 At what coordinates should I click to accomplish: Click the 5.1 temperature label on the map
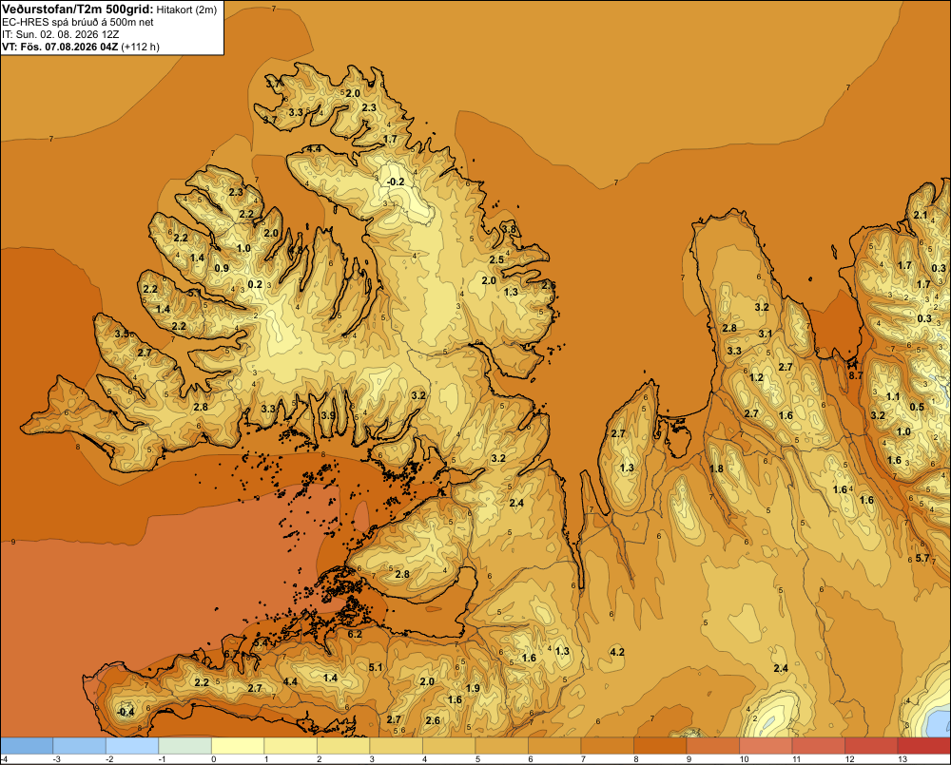pyautogui.click(x=376, y=667)
